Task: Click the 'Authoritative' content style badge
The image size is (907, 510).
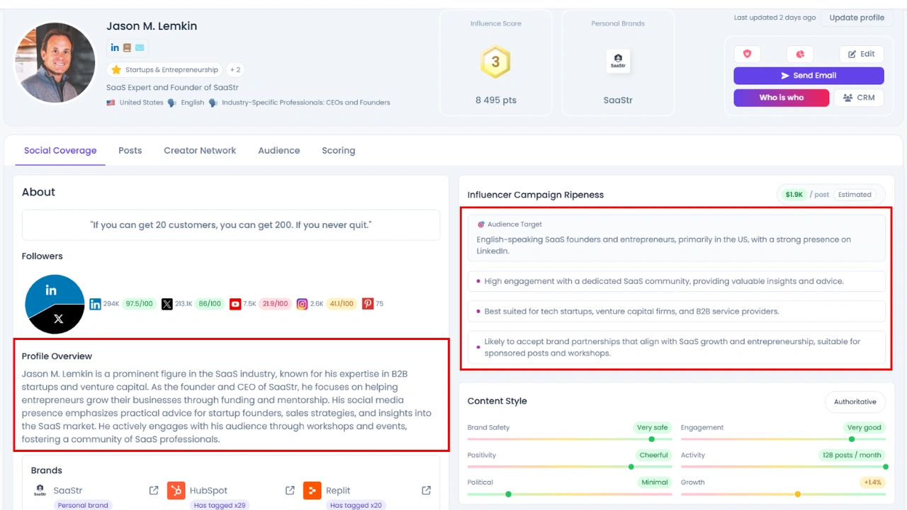Action: 855,402
